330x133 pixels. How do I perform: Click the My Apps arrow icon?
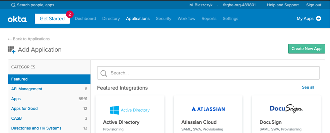(x=319, y=18)
